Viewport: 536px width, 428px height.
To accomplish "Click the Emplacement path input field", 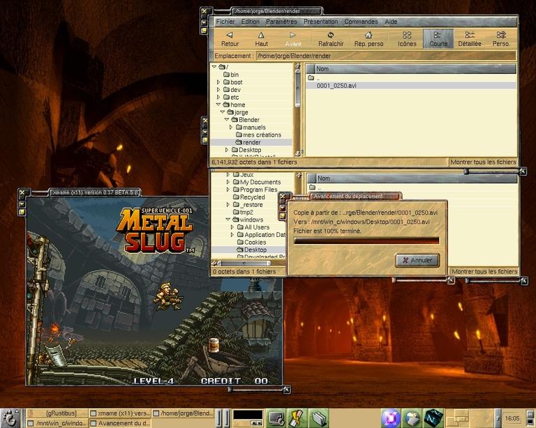I will (x=385, y=56).
